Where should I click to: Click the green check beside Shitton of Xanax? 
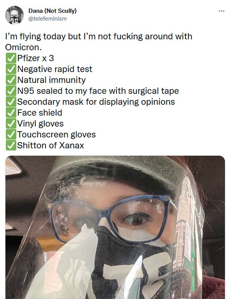11,145
